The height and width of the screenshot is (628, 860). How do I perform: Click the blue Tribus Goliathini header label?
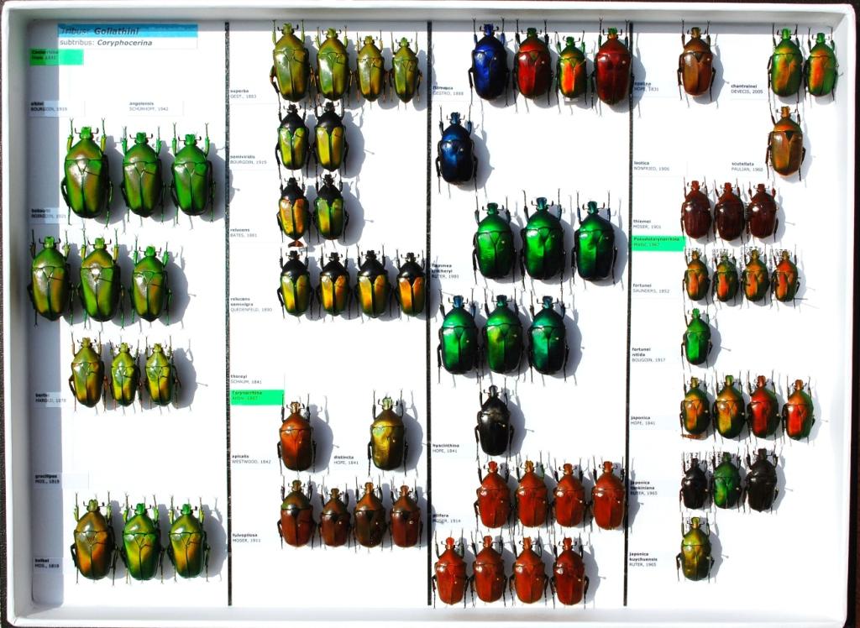coord(128,30)
